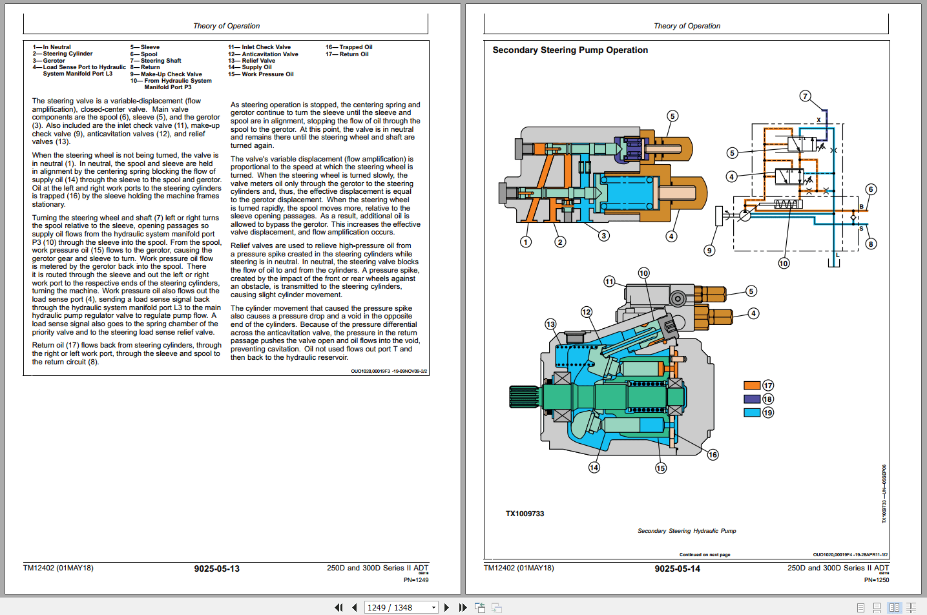Click callout 7 on the schematic

click(805, 96)
